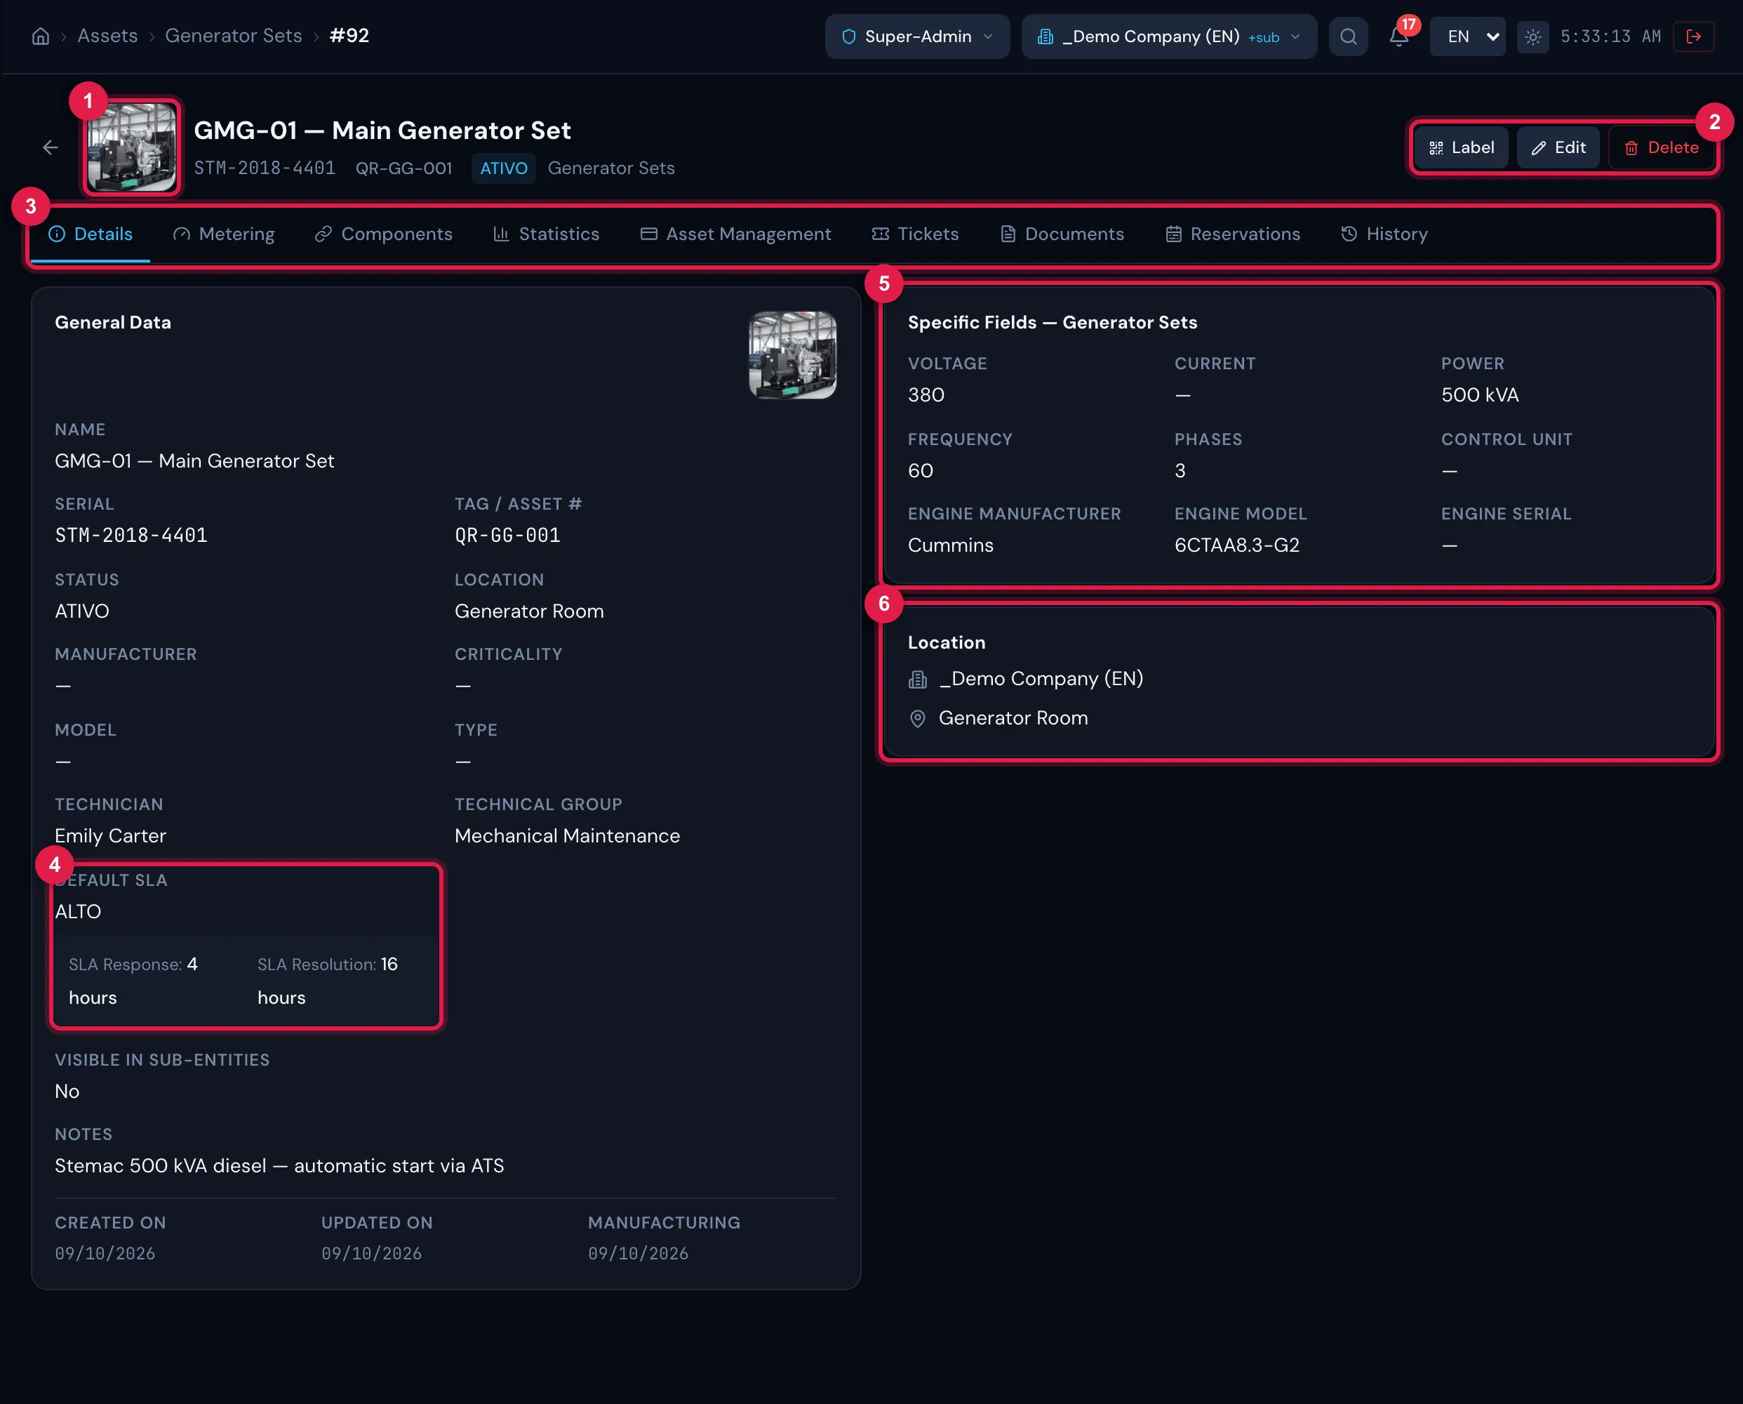Screen dimensions: 1743x1404
Task: Click the Assets breadcrumb link
Action: point(107,36)
